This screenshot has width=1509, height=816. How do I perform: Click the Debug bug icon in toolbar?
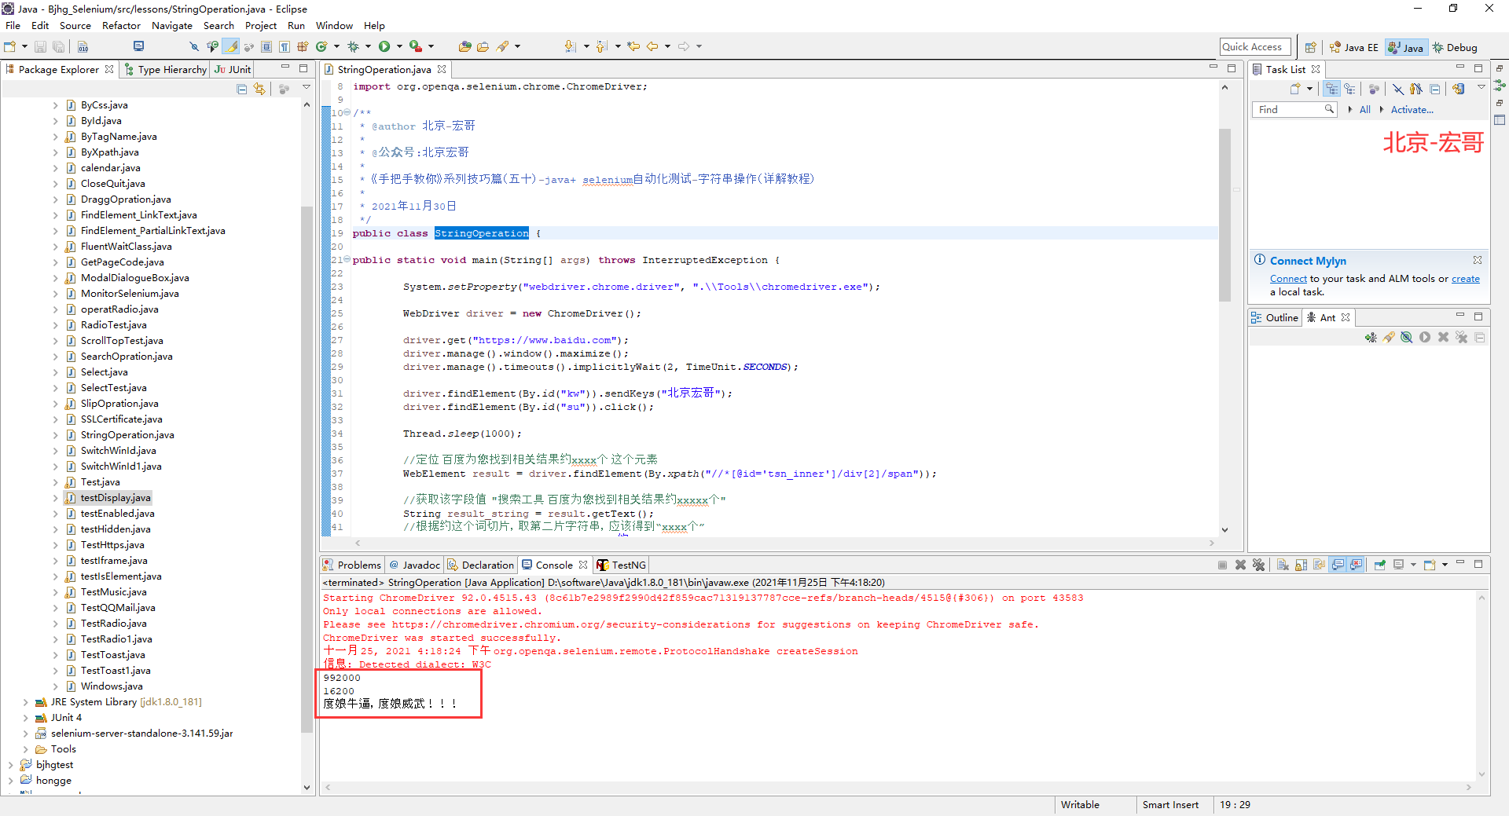[353, 46]
